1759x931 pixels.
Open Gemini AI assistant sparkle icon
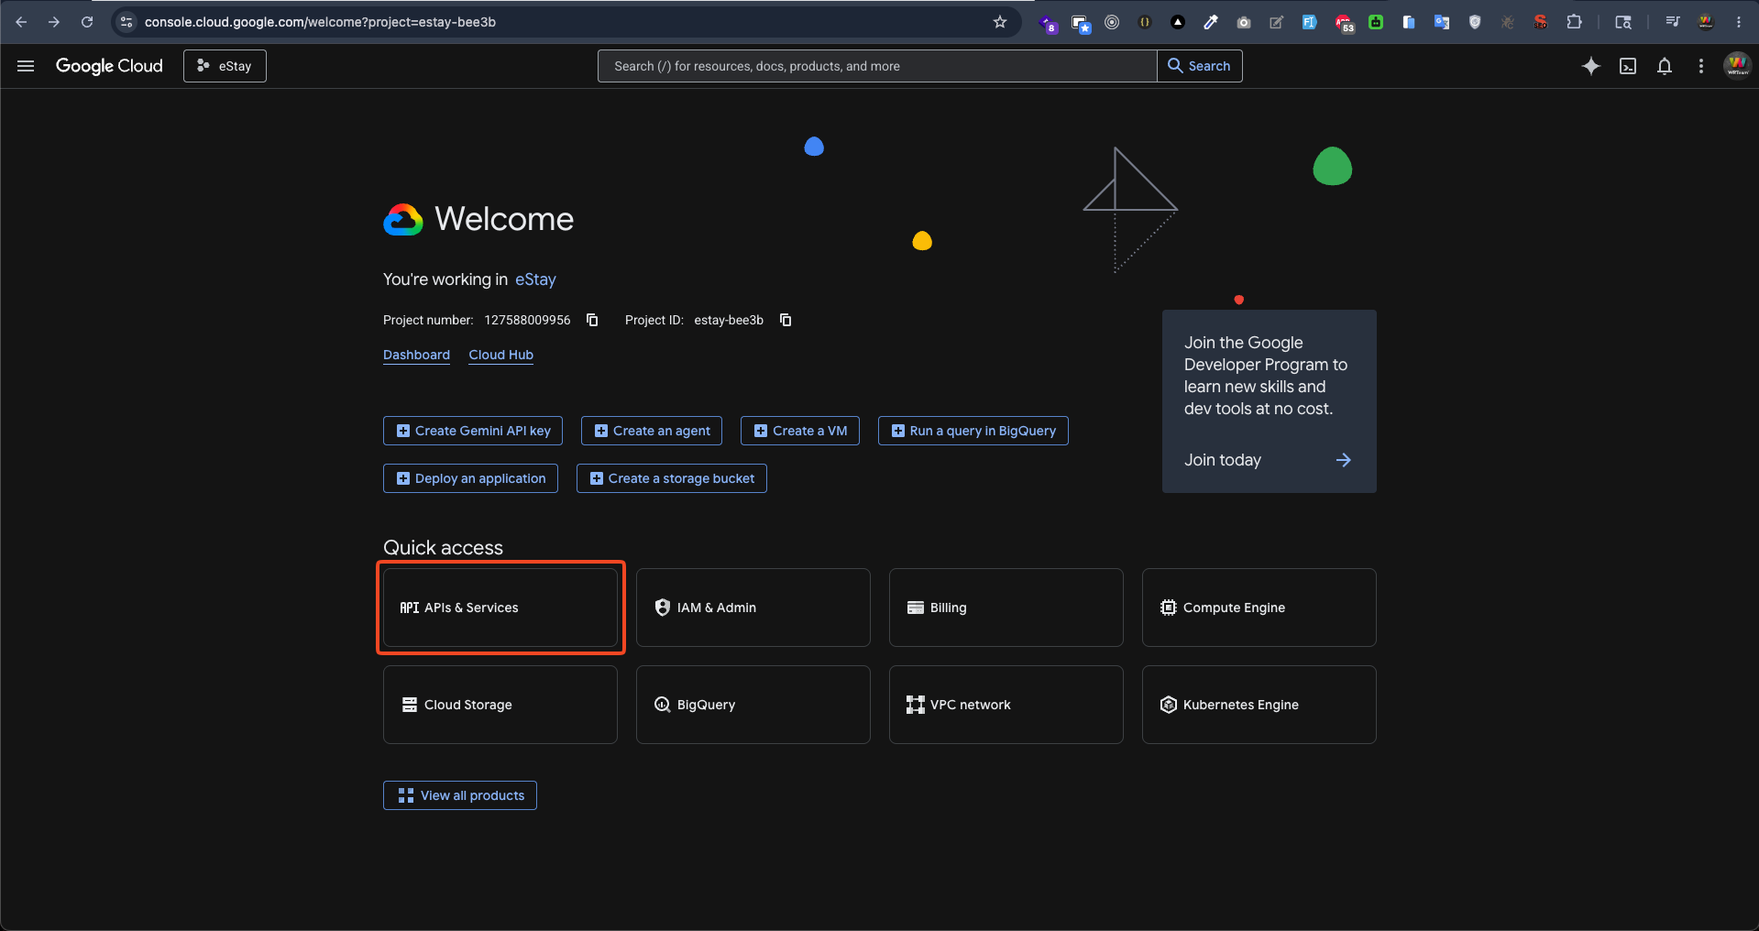pos(1591,66)
